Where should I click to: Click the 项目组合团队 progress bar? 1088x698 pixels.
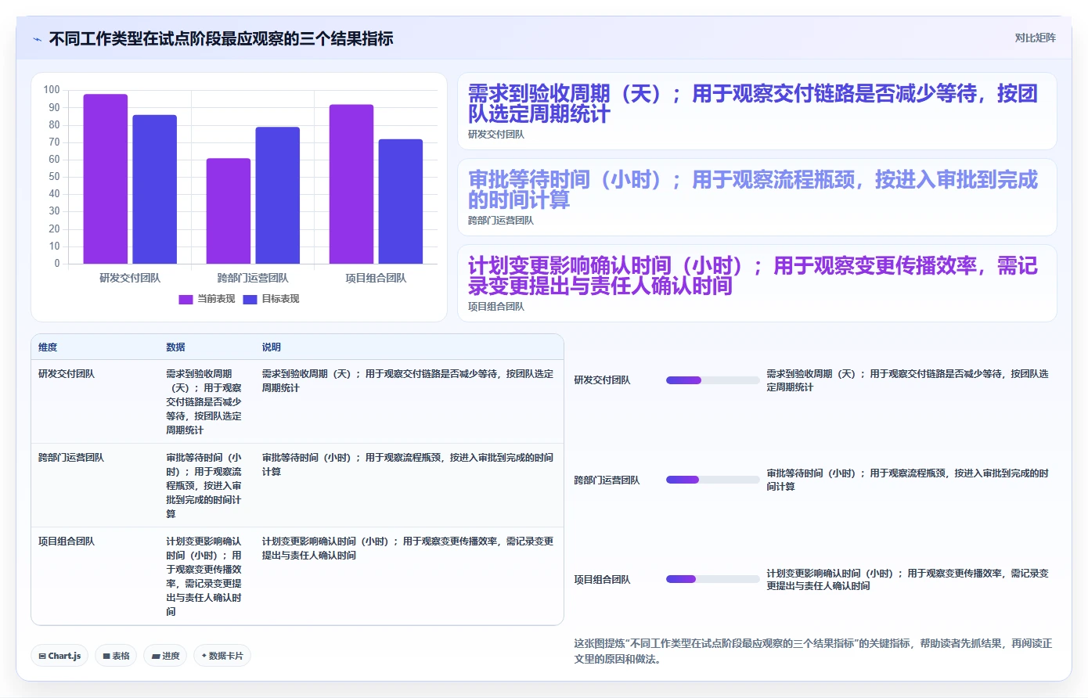click(x=712, y=579)
